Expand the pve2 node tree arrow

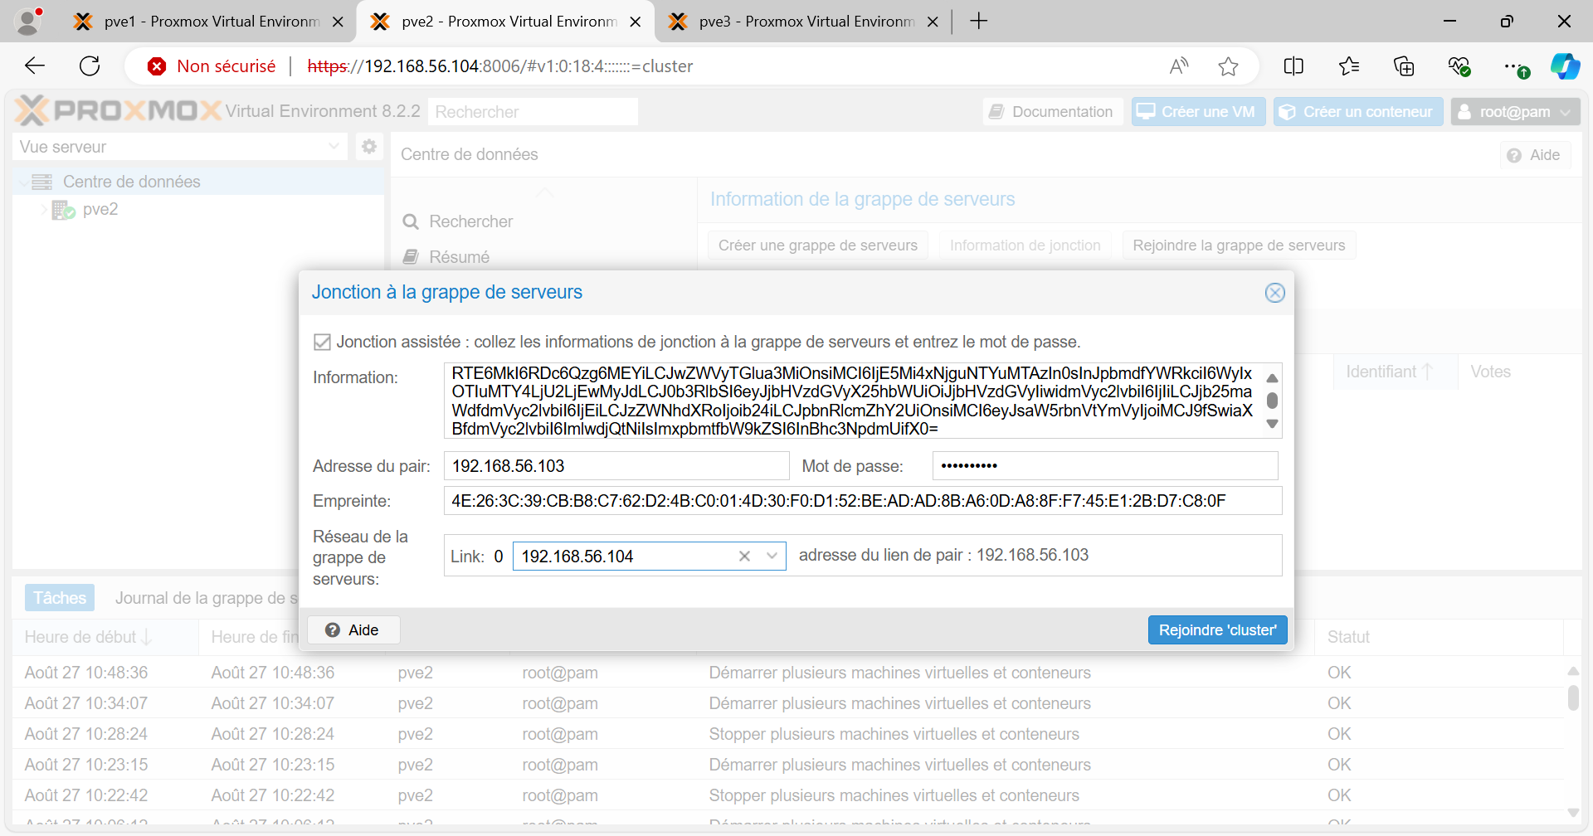(x=43, y=209)
